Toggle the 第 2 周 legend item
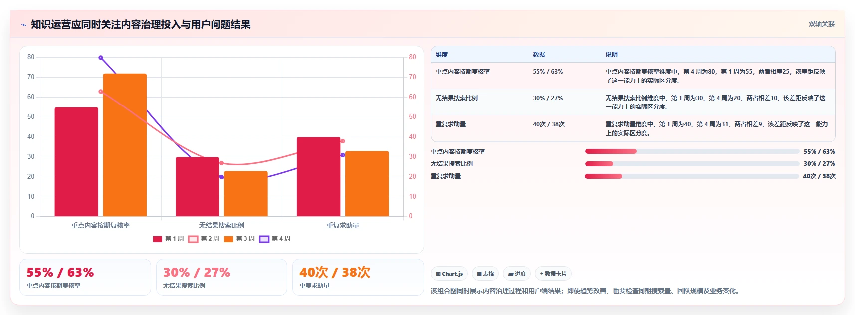Image resolution: width=855 pixels, height=315 pixels. (204, 239)
